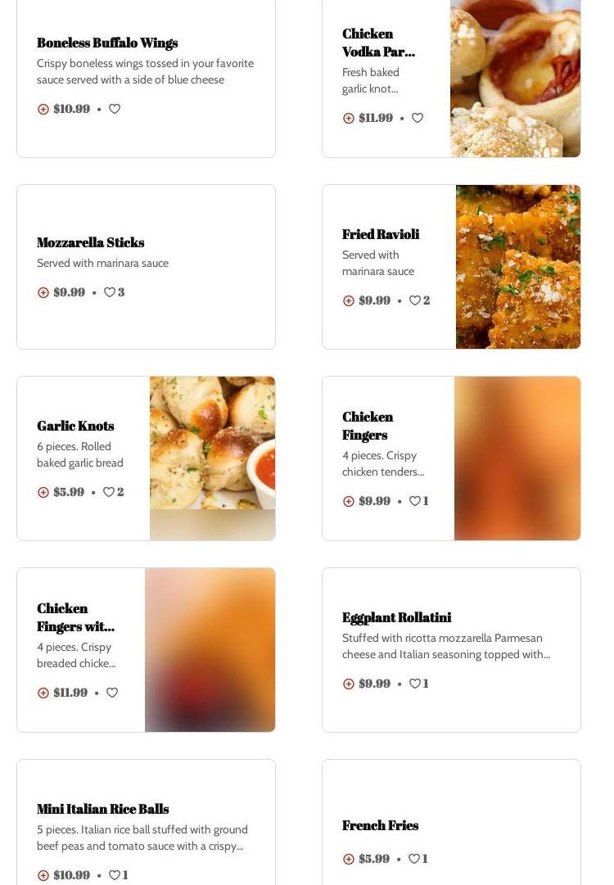Screen dimensions: 614x885
Task: Add Fried Ravioli with plus icon
Action: 348,300
